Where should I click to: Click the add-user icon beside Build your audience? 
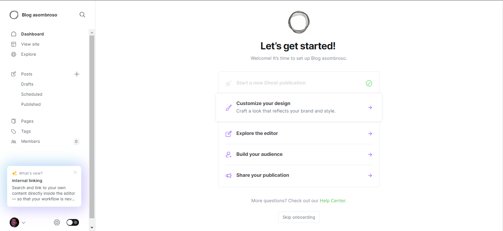pyautogui.click(x=229, y=154)
